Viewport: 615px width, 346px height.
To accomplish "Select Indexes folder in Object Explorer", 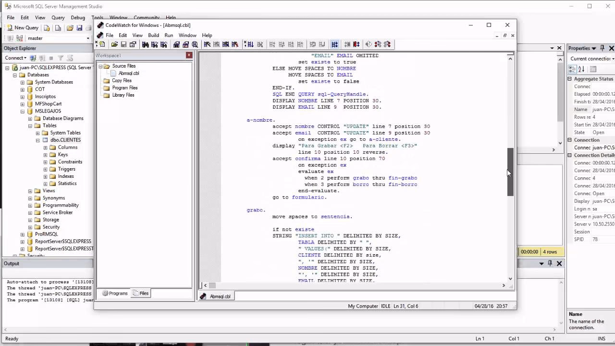I will pos(66,176).
